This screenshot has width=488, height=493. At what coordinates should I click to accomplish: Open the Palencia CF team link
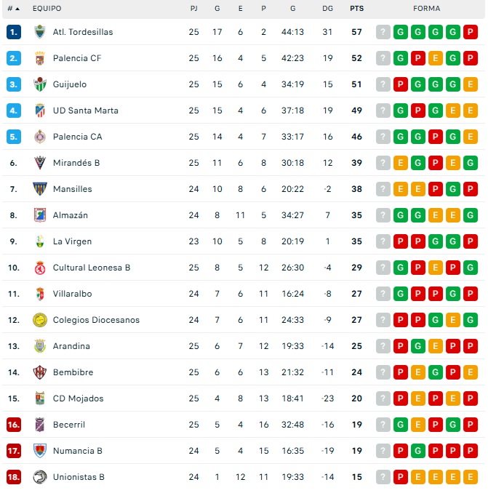77,58
